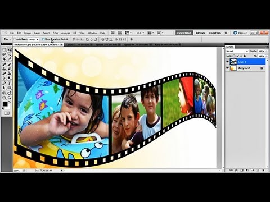This screenshot has width=270, height=202.
Task: Select the Background layer row
Action: tap(246, 68)
